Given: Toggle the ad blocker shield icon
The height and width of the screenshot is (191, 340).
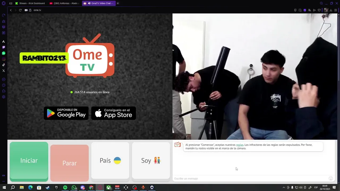Looking at the screenshot, I should coord(305,10).
